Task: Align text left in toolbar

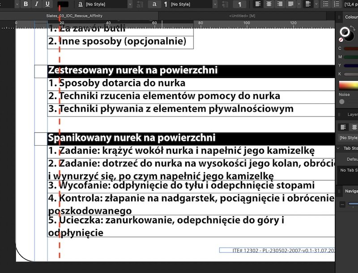Action: tap(258, 4)
